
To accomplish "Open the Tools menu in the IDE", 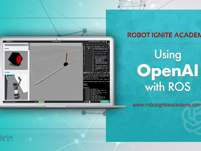I will click(x=104, y=44).
